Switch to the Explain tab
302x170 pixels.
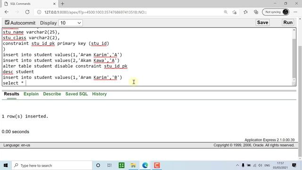[31, 94]
